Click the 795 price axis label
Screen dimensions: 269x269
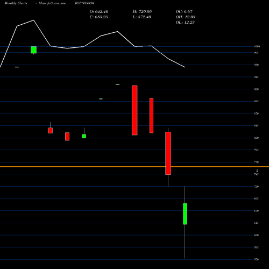pos(257,150)
